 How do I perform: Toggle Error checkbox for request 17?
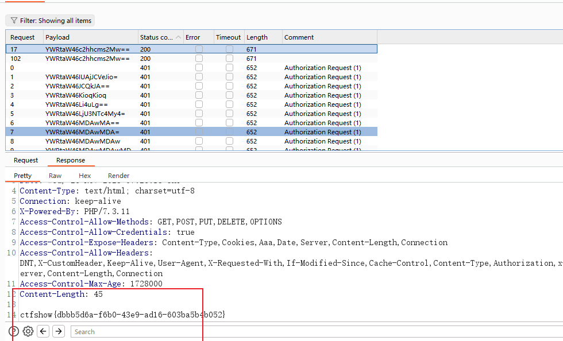(199, 49)
